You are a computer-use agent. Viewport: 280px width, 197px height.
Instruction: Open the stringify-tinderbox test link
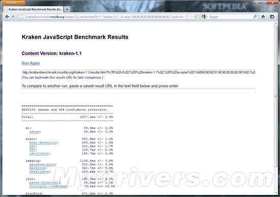[48, 186]
